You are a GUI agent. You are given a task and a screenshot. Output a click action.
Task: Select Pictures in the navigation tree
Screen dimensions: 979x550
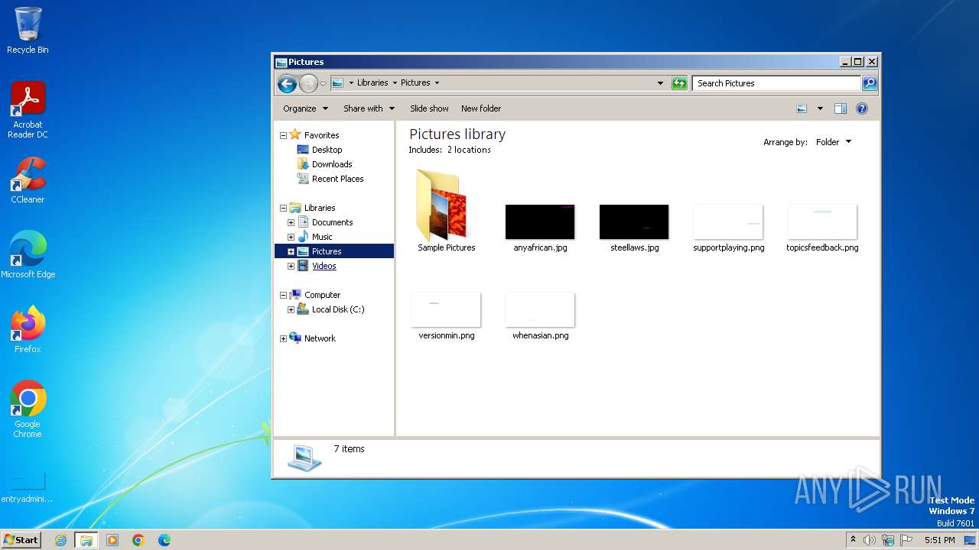(327, 251)
